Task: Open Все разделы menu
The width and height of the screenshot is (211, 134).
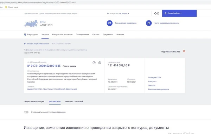Action: (x=31, y=35)
